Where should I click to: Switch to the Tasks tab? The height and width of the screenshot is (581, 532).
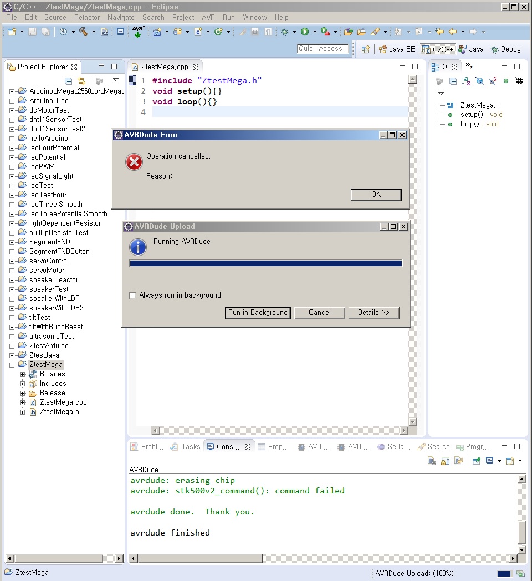click(186, 446)
